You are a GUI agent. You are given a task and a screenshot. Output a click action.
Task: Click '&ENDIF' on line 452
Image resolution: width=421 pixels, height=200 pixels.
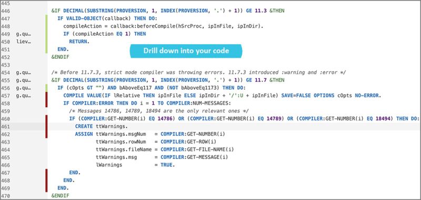[x=61, y=57]
